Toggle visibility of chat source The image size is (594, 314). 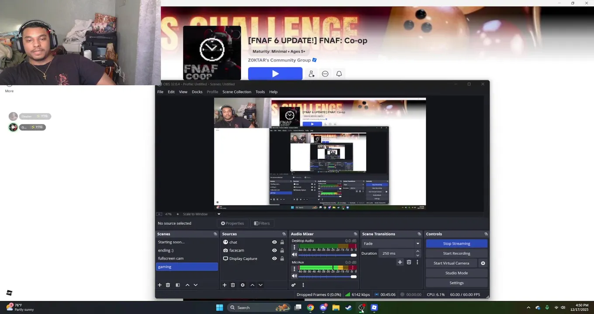pyautogui.click(x=274, y=242)
